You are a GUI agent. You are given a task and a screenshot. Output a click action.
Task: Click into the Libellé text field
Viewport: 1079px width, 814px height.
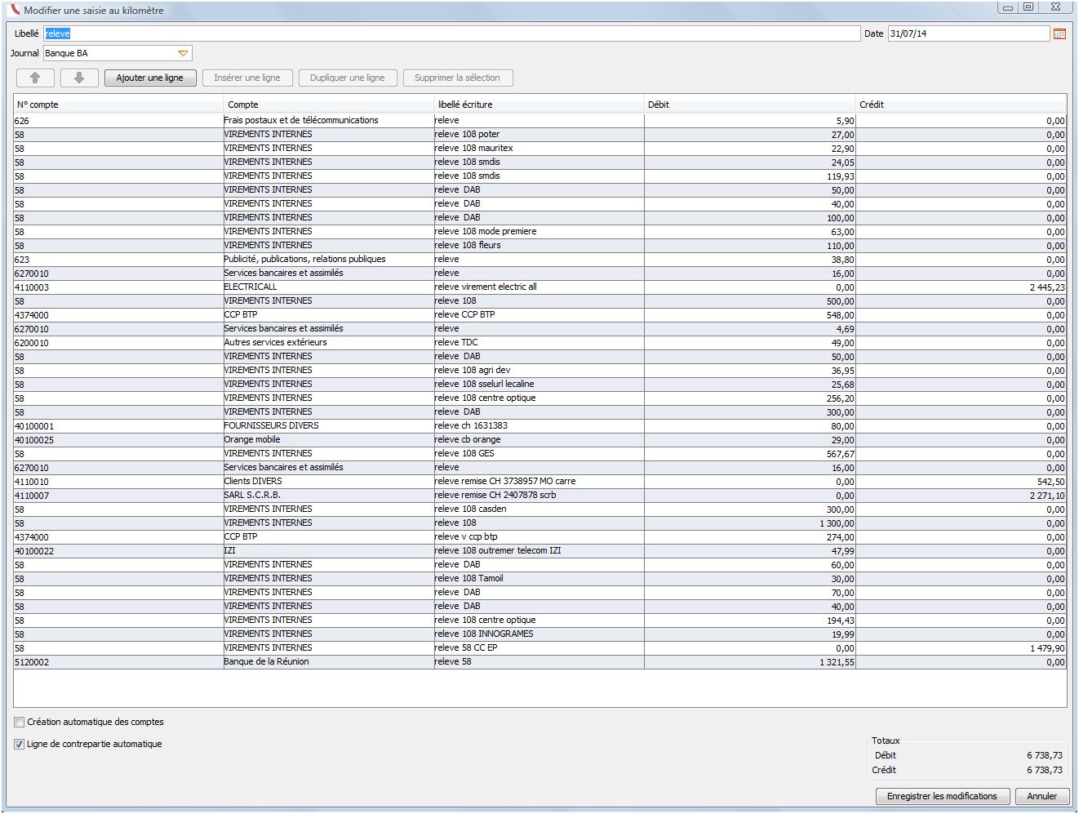point(451,33)
